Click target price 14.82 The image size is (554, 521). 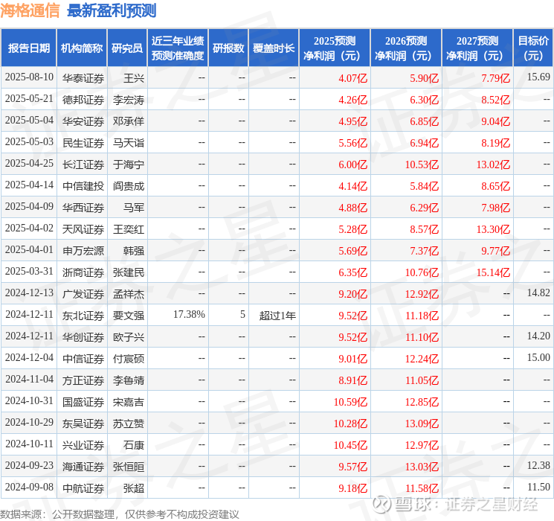click(538, 293)
